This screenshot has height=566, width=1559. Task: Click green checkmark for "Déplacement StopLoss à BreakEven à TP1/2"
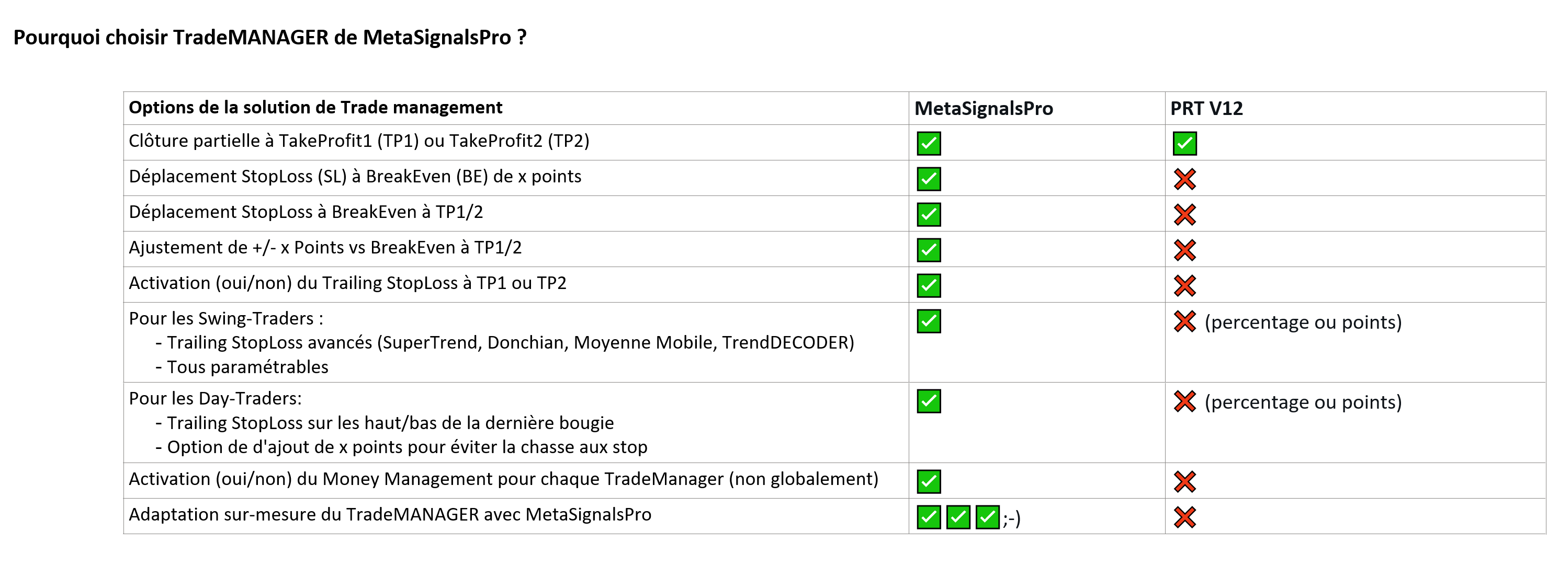click(x=929, y=215)
